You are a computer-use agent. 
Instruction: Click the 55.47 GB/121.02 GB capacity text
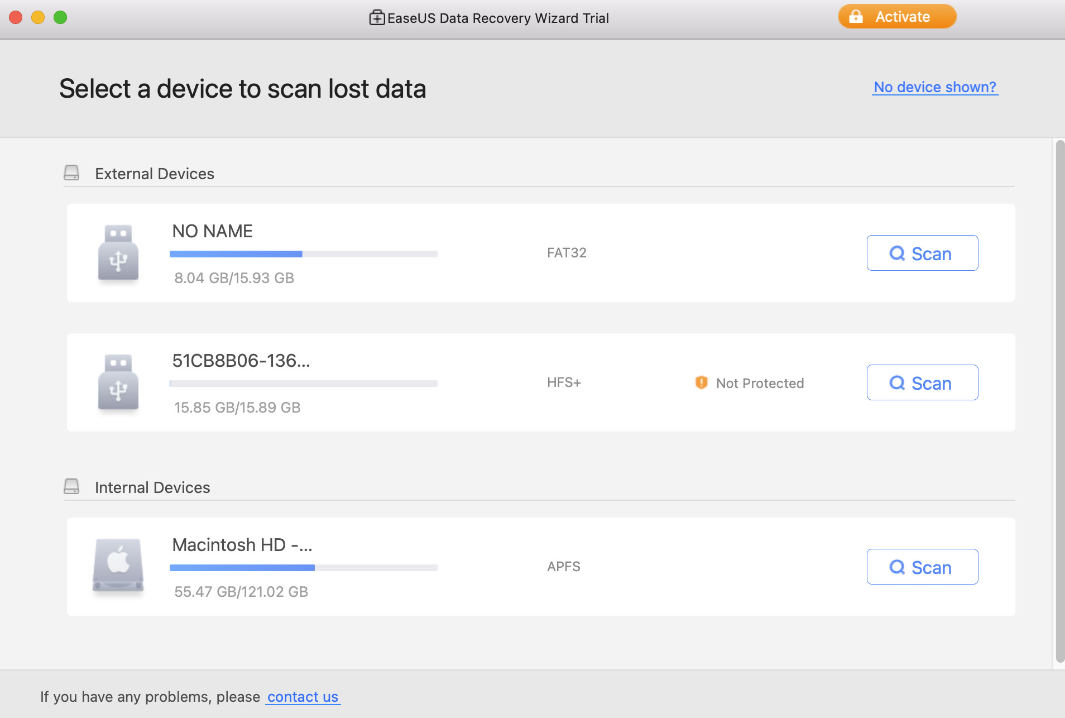(241, 592)
